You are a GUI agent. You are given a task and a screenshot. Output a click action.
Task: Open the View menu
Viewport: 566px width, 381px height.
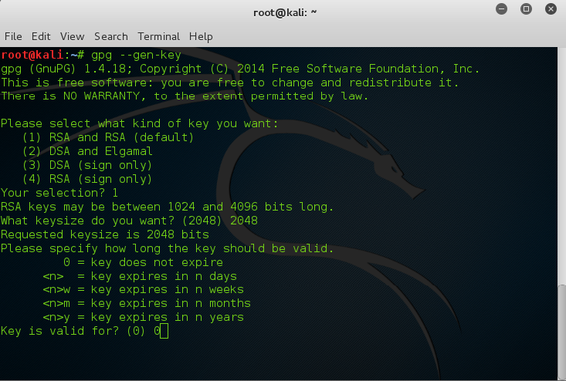72,36
